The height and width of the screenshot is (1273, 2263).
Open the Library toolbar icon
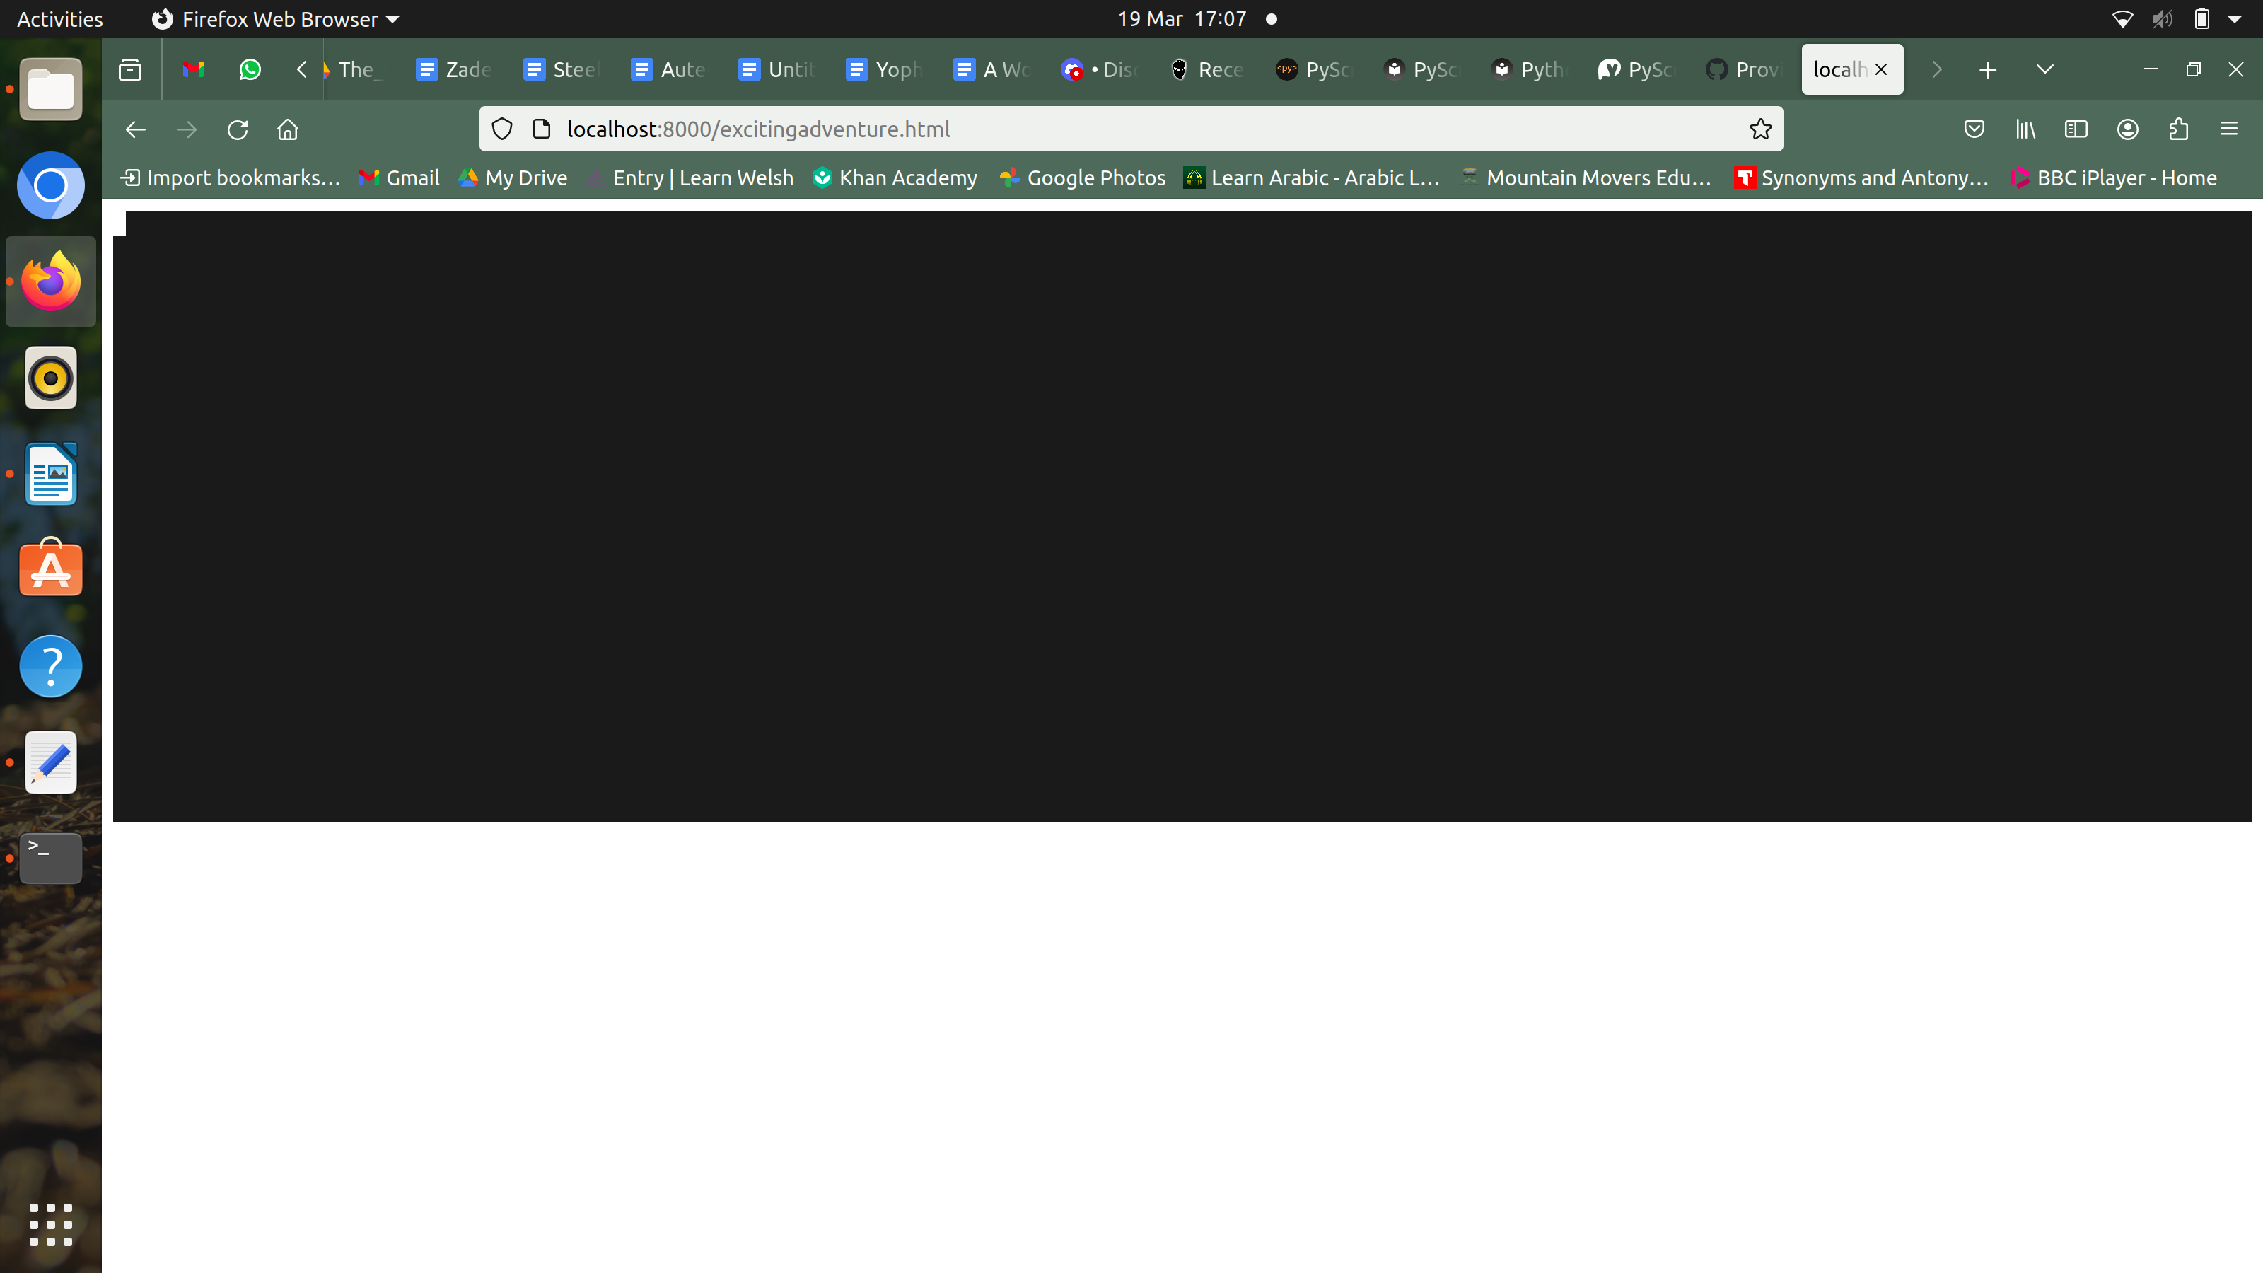2025,129
